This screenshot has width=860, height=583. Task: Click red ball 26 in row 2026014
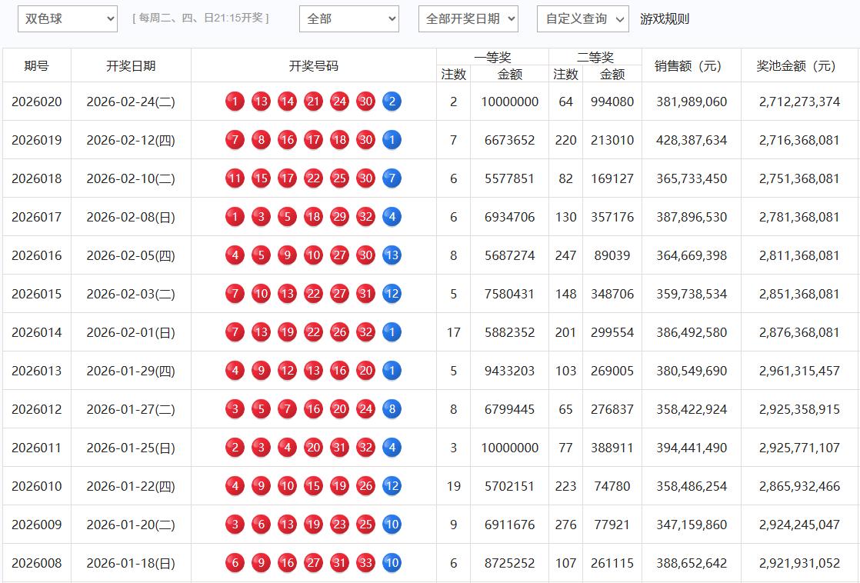pos(339,331)
